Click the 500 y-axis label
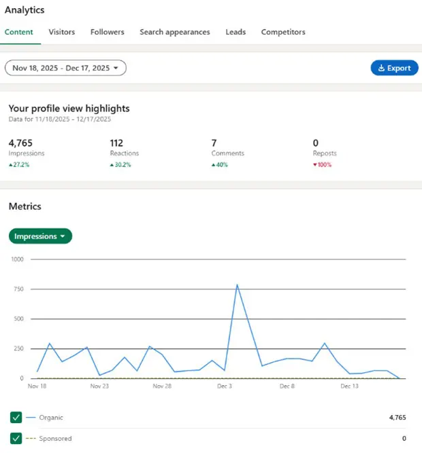The width and height of the screenshot is (422, 453). [x=18, y=319]
